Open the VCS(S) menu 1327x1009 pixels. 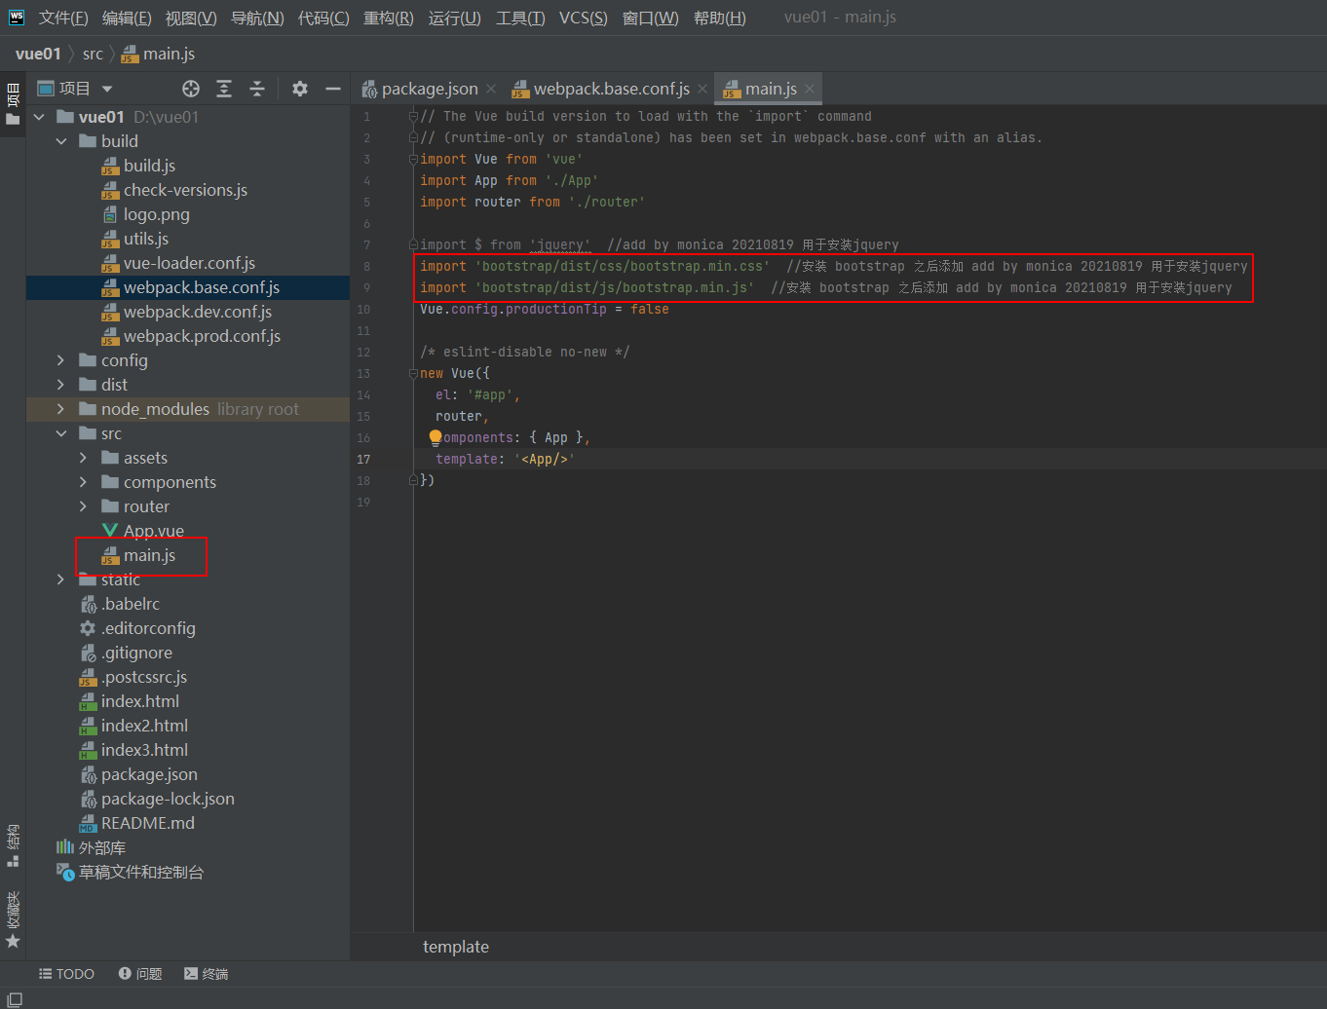point(584,18)
